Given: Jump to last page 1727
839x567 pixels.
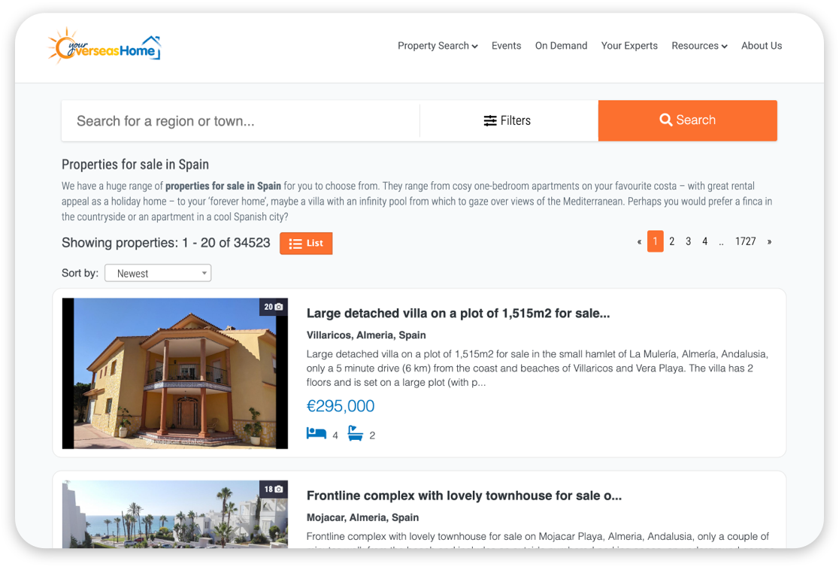Looking at the screenshot, I should point(745,241).
